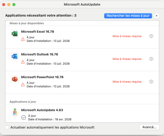Open help question mark for Excel
This screenshot has width=164, height=136.
(x=151, y=36)
